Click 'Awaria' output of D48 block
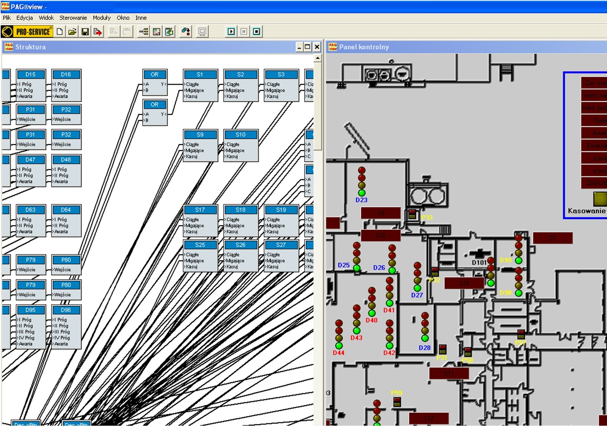The width and height of the screenshot is (607, 426). [60, 181]
